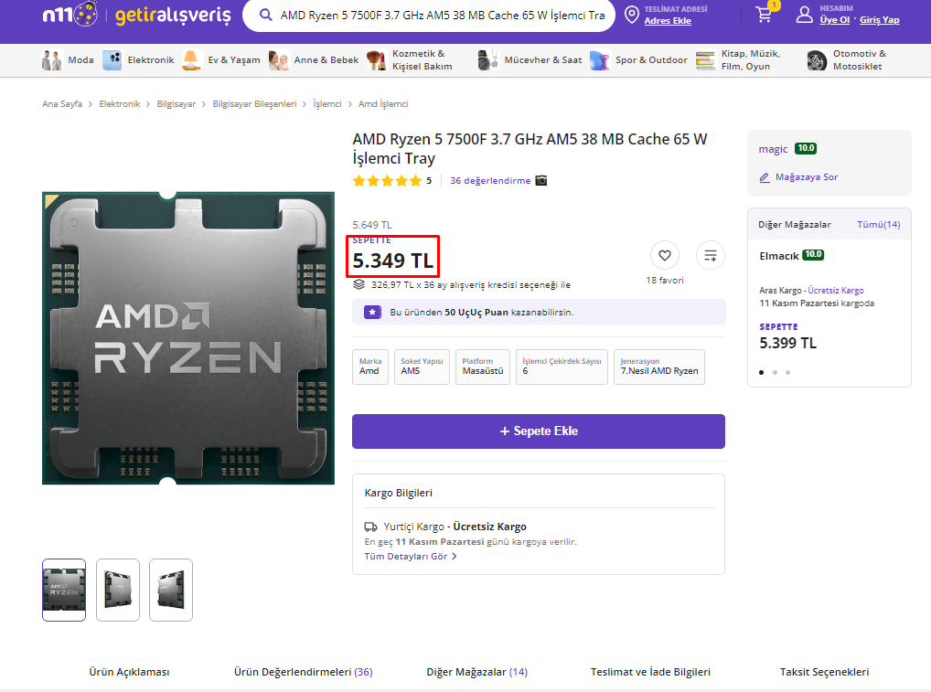Click the truck icon in Kargo Bilgileri
Screen dimensions: 931x692
tap(370, 527)
